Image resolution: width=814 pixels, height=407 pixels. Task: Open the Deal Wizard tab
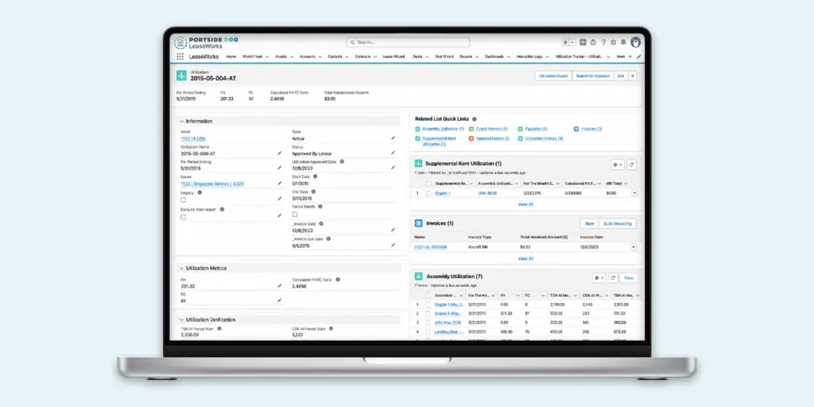(x=444, y=56)
